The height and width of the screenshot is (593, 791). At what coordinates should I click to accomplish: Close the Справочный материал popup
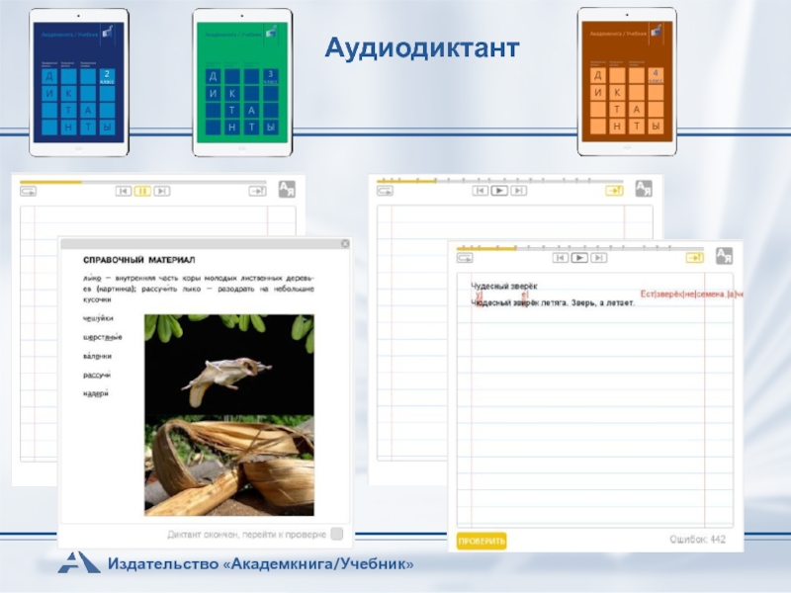coord(344,244)
